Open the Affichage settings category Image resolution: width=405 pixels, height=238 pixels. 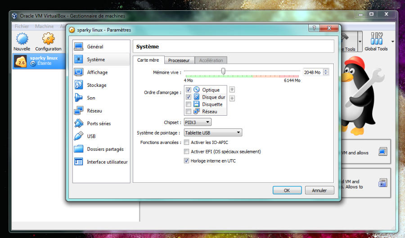(101, 72)
